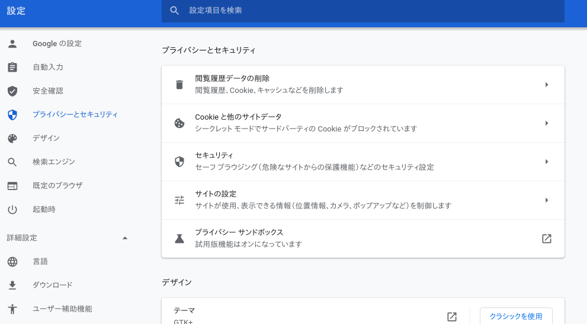Collapse the 詳細設定 section arrow
This screenshot has width=587, height=324.
click(x=125, y=238)
